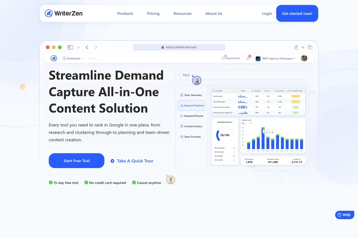Click the Nutrition plan for weight loss row
Screen dimensions: 358x238
point(258,113)
